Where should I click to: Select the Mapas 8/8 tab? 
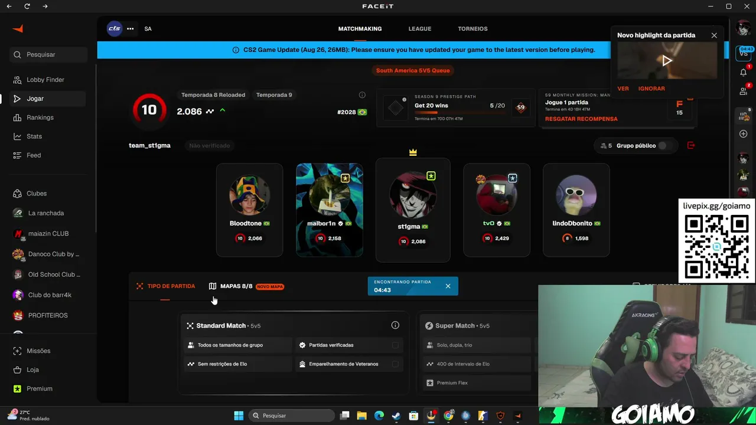(x=246, y=286)
